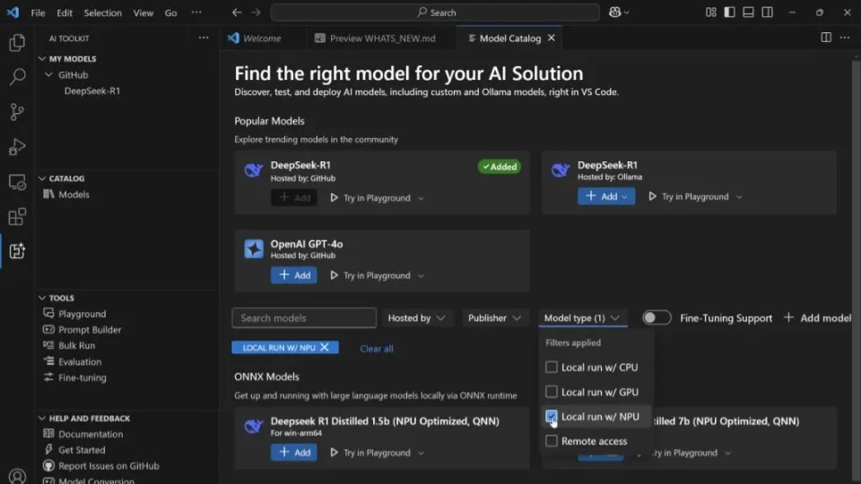Check Local run w/ GPU filter
Image resolution: width=861 pixels, height=484 pixels.
coord(552,392)
